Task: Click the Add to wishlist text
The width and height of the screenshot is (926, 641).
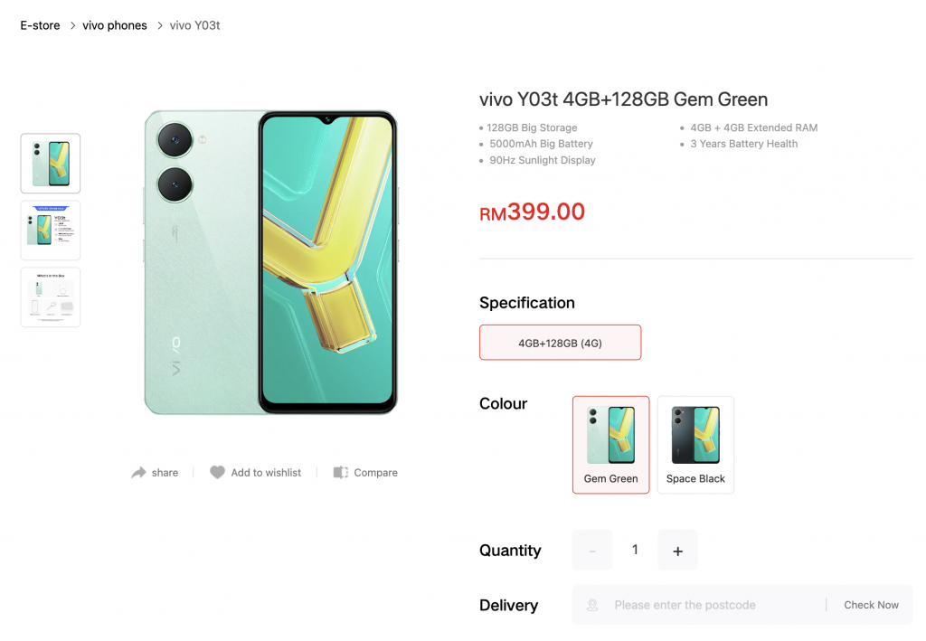Action: pyautogui.click(x=266, y=473)
